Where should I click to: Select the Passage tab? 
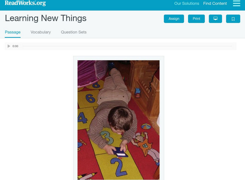(13, 32)
